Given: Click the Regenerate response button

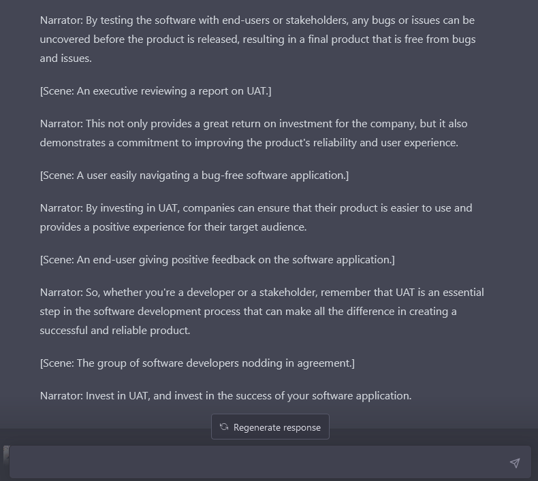Looking at the screenshot, I should coord(270,427).
